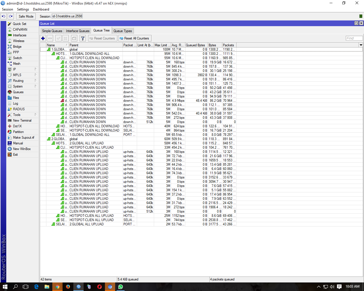364x291 pixels.
Task: Sort by the Parent column header
Action: tap(96, 45)
